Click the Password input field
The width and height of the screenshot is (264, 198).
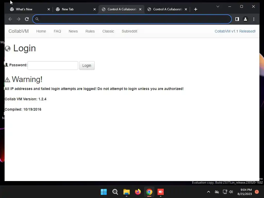point(53,65)
